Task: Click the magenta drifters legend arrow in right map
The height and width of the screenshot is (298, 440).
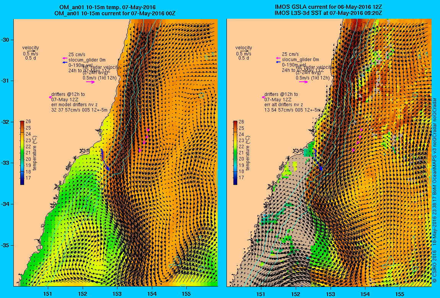Action: pyautogui.click(x=264, y=97)
